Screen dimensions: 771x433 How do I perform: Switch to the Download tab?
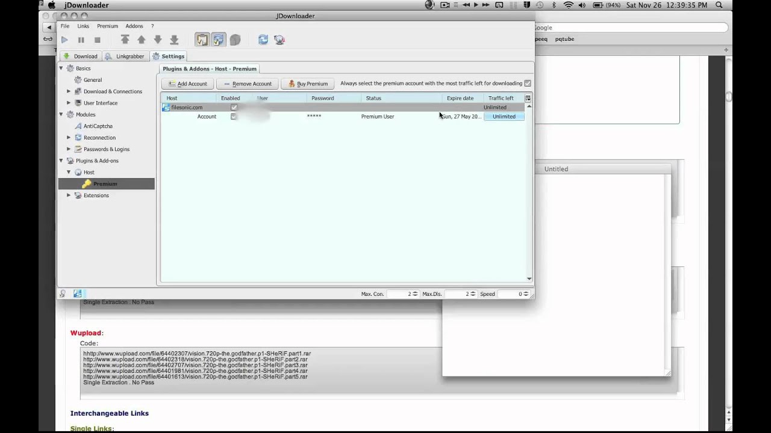[x=80, y=57]
